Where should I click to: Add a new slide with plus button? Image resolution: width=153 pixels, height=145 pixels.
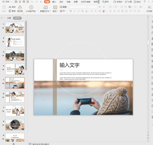pos(13,144)
